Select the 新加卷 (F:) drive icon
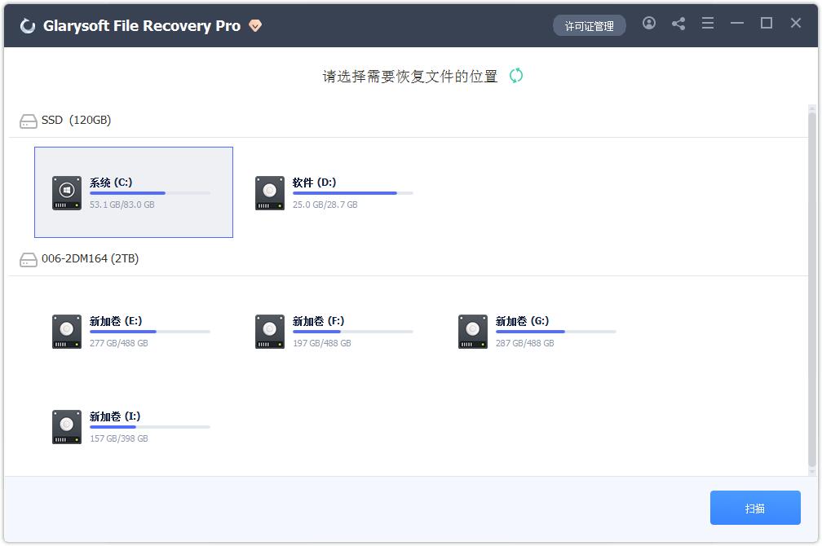Viewport: 822px width, 546px height. pyautogui.click(x=269, y=331)
